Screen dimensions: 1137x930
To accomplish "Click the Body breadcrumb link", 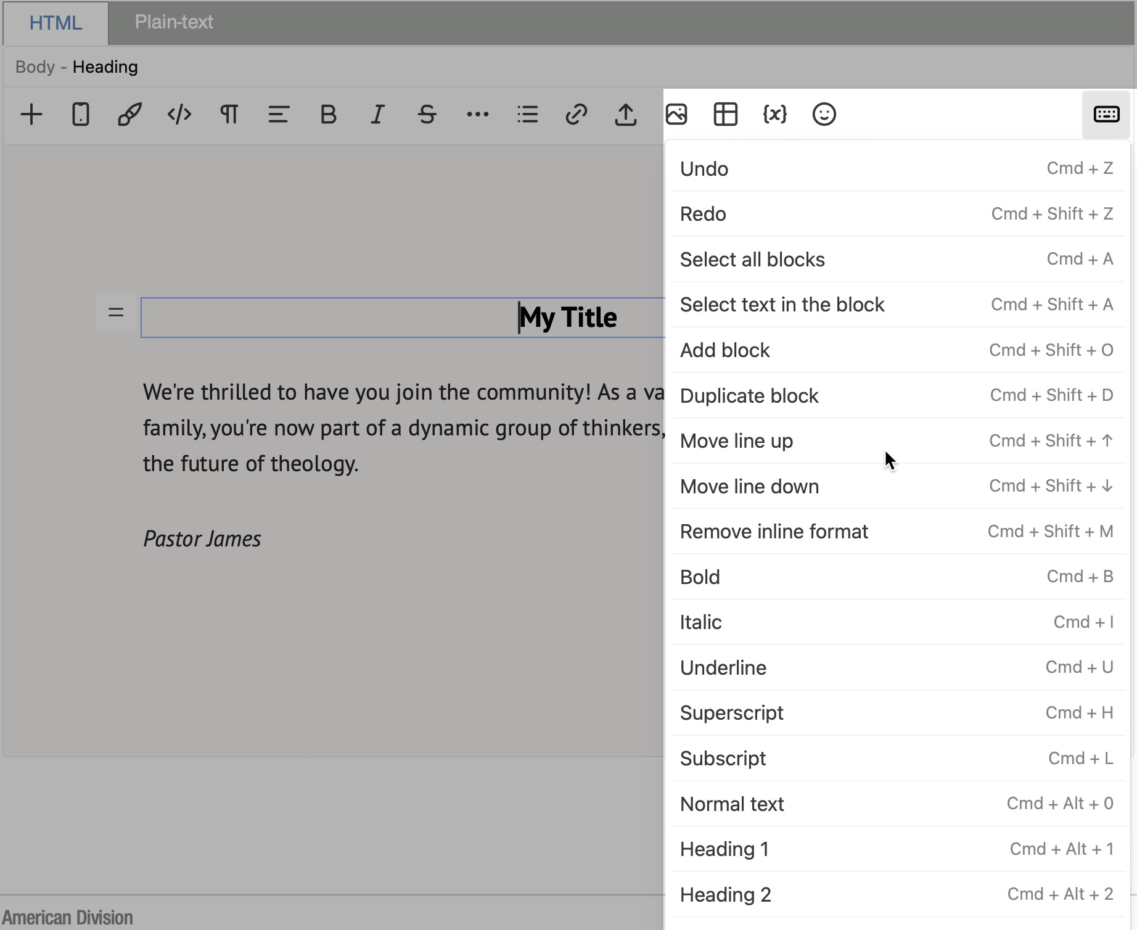I will [x=35, y=67].
